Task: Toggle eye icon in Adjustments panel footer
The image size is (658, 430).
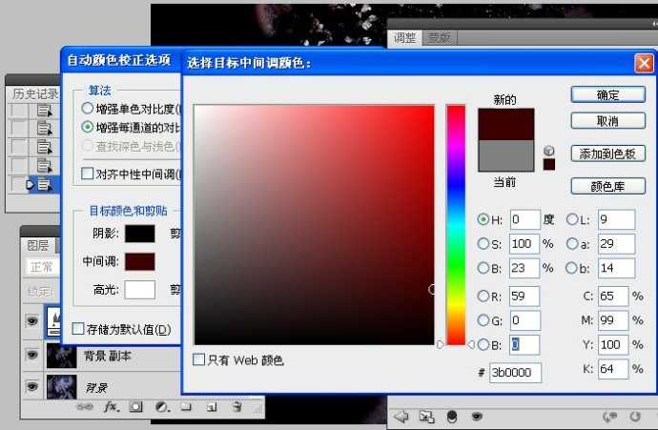Action: click(x=476, y=416)
